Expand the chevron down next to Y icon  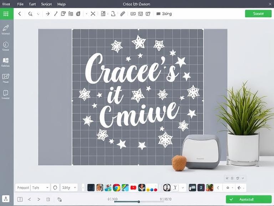183,188
